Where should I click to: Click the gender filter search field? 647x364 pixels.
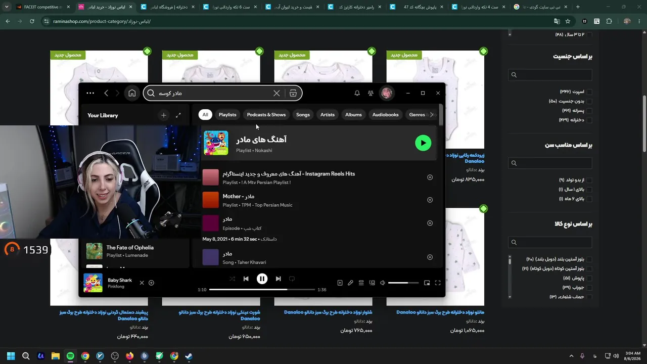[x=550, y=75]
